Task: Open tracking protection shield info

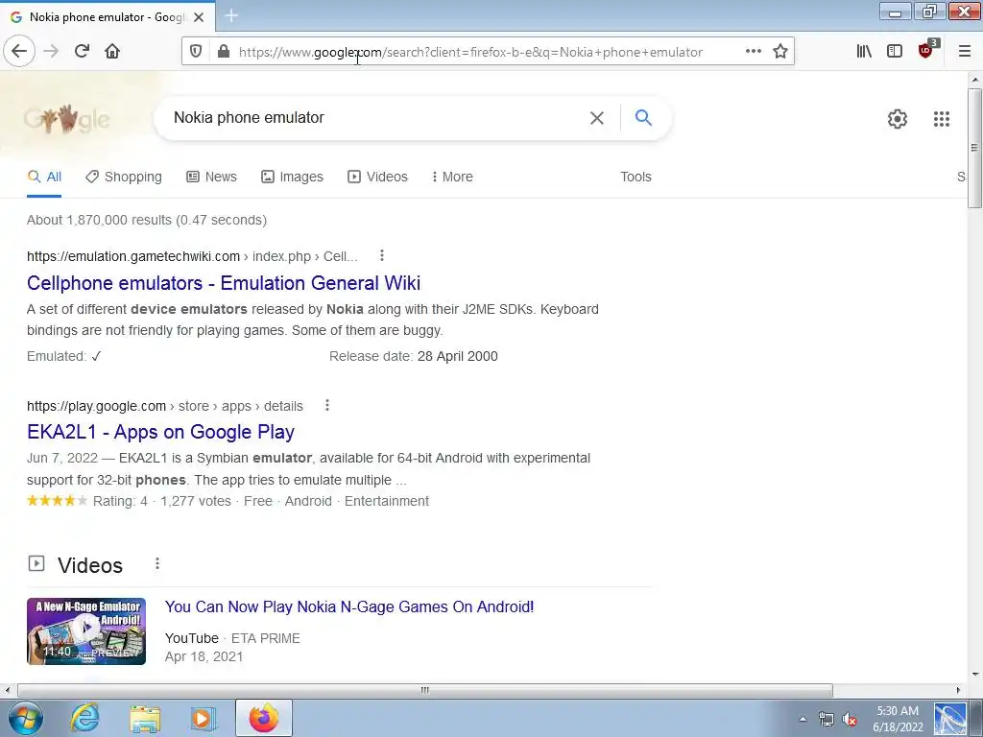Action: 196,52
